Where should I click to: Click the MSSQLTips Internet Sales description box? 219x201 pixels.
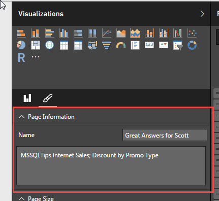point(111,165)
